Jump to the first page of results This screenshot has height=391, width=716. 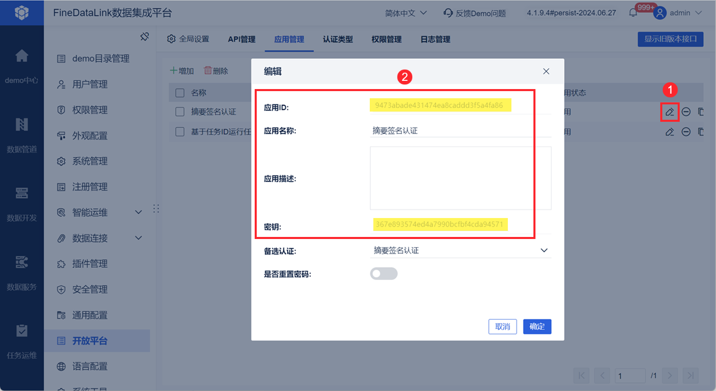pos(582,376)
